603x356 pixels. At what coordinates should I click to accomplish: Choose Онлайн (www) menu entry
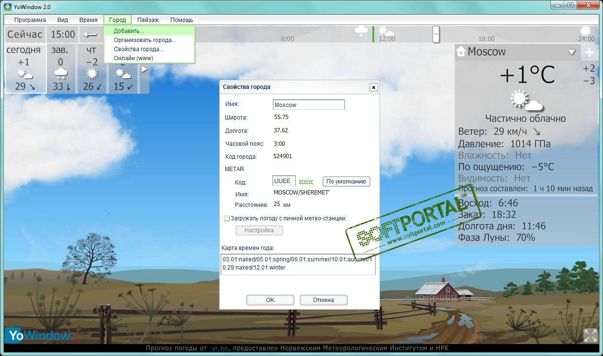[x=149, y=58]
